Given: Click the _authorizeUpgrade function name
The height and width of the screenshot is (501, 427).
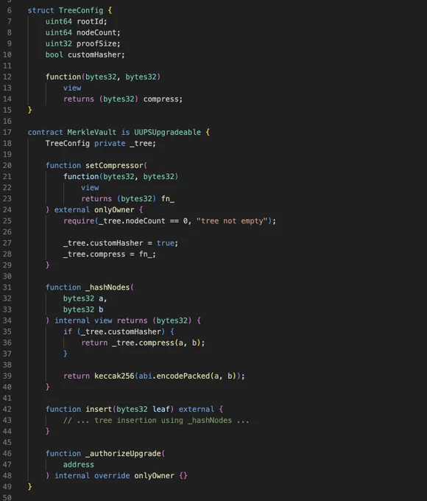Looking at the screenshot, I should (123, 454).
